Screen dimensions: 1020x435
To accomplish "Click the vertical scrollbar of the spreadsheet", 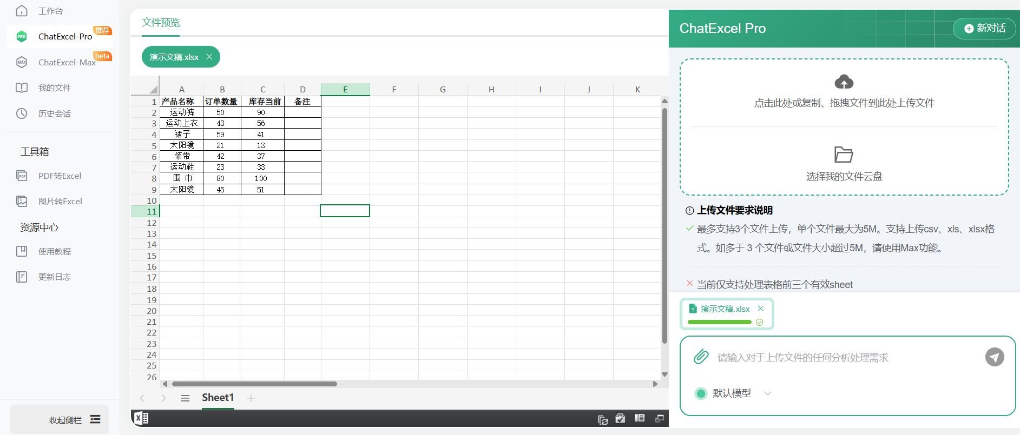I will (x=664, y=226).
